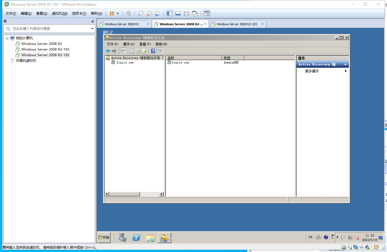Open VMware 编辑(E) menu
This screenshot has height=252, width=387.
(26, 13)
